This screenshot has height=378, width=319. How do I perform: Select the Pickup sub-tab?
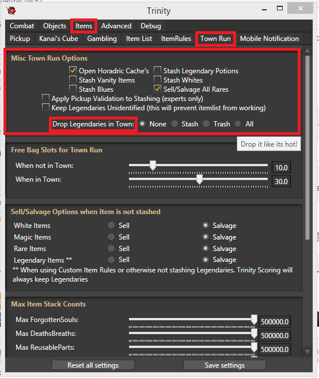click(x=20, y=39)
